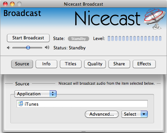The image size is (167, 133).
Task: Click the audio level meter
Action: (x=134, y=38)
